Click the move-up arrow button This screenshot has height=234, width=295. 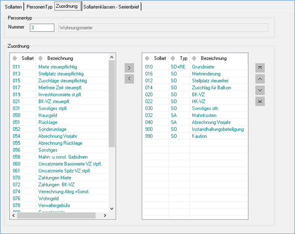(x=260, y=79)
